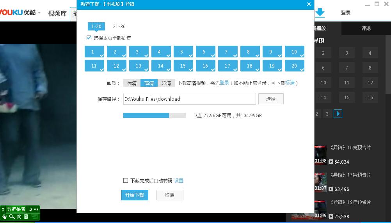
Task: Click the 17集预告片 thumbnail
Action: [x=320, y=182]
